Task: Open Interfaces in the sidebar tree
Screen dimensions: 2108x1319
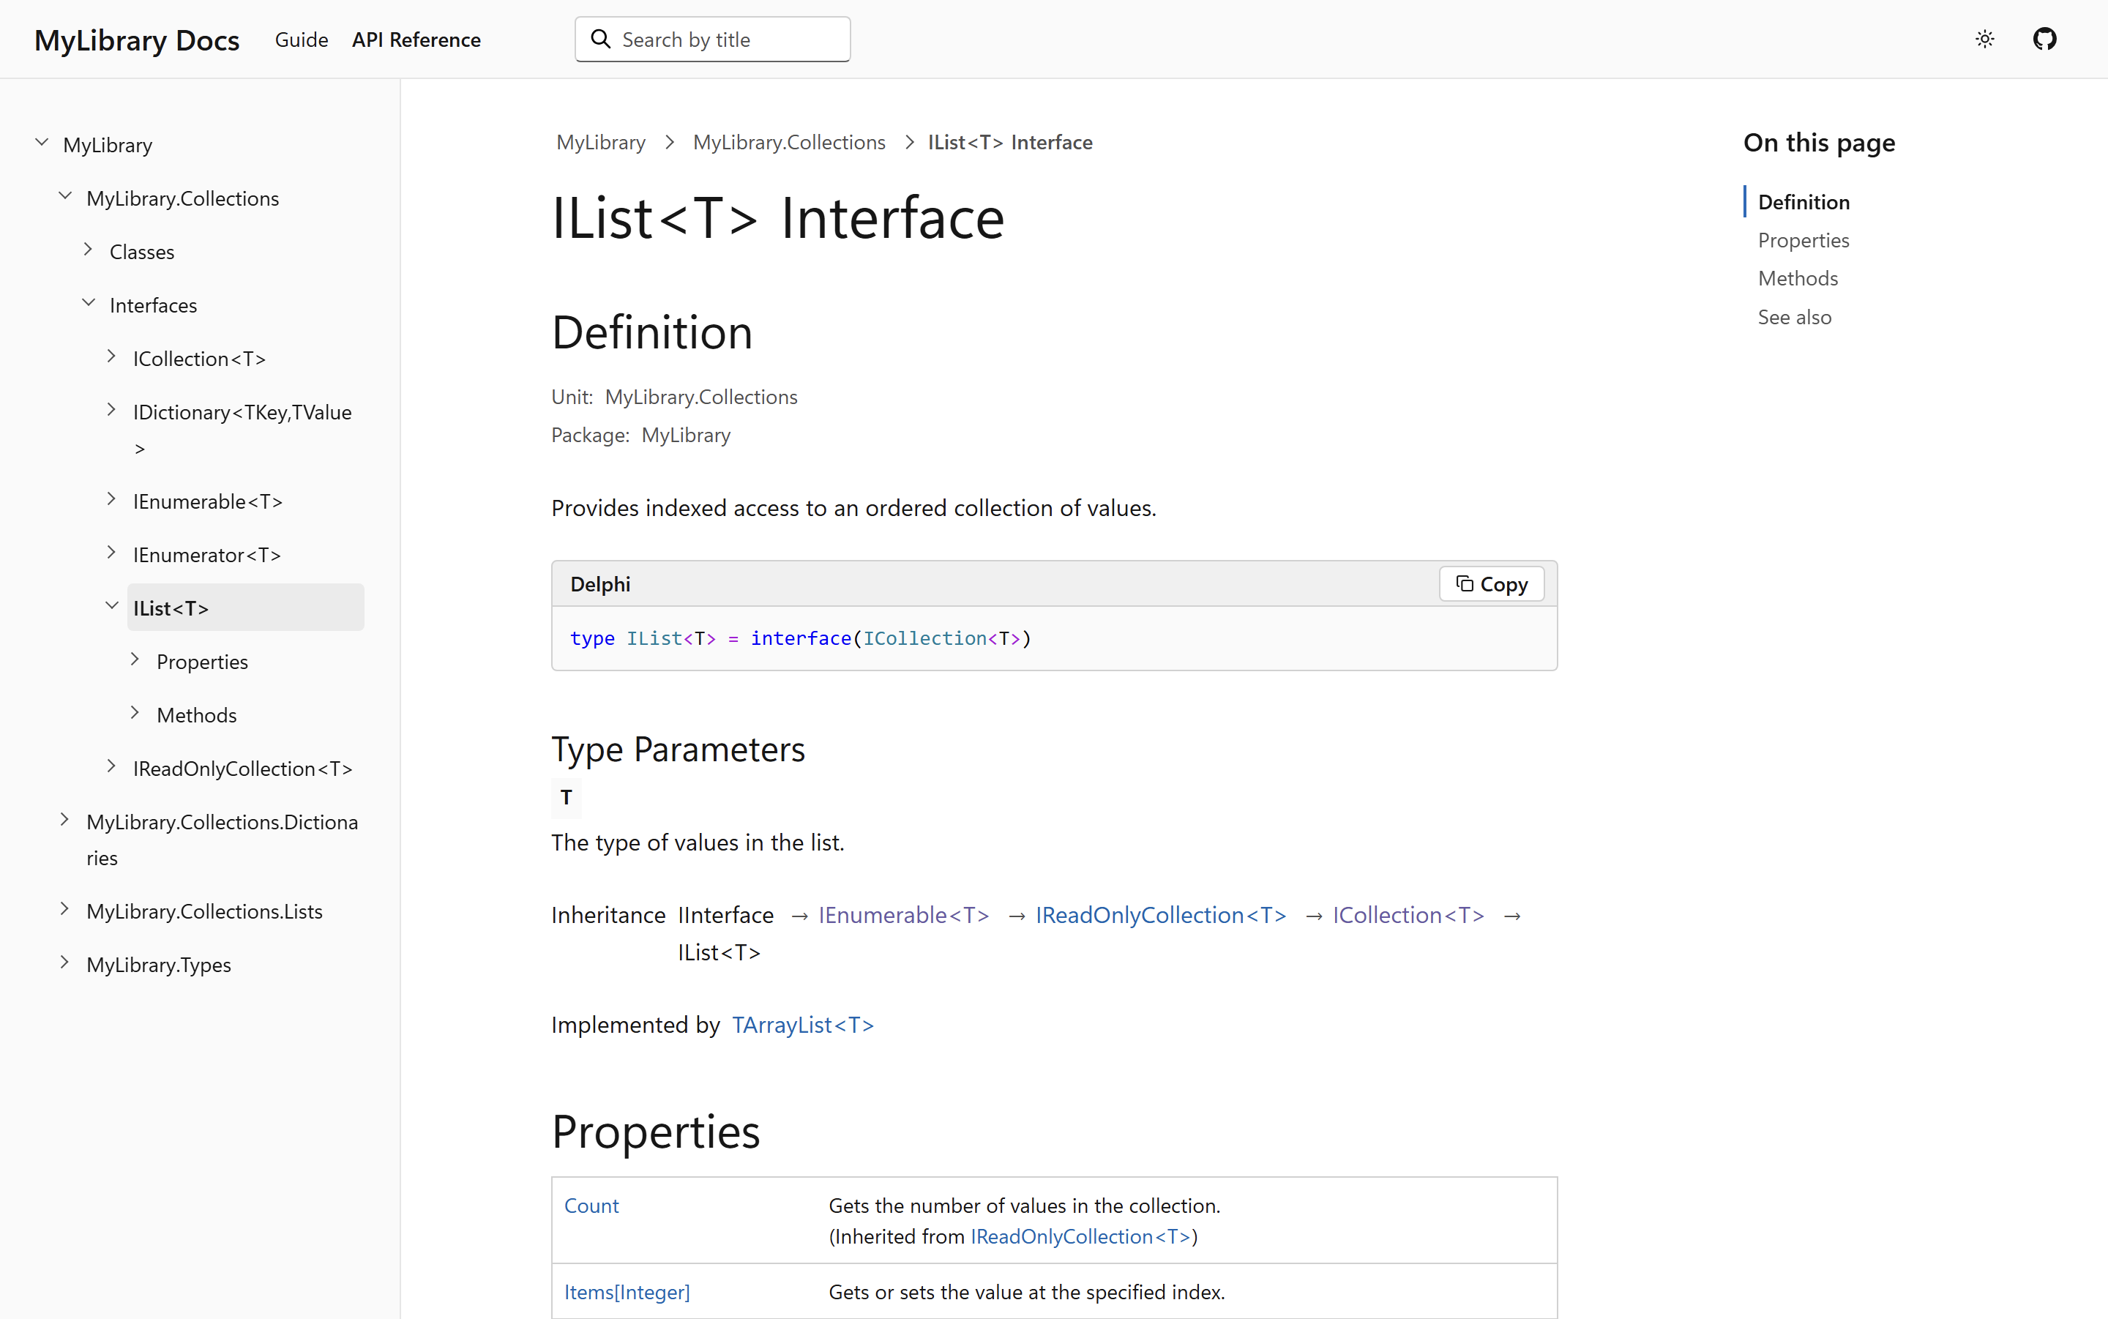Action: click(x=154, y=305)
